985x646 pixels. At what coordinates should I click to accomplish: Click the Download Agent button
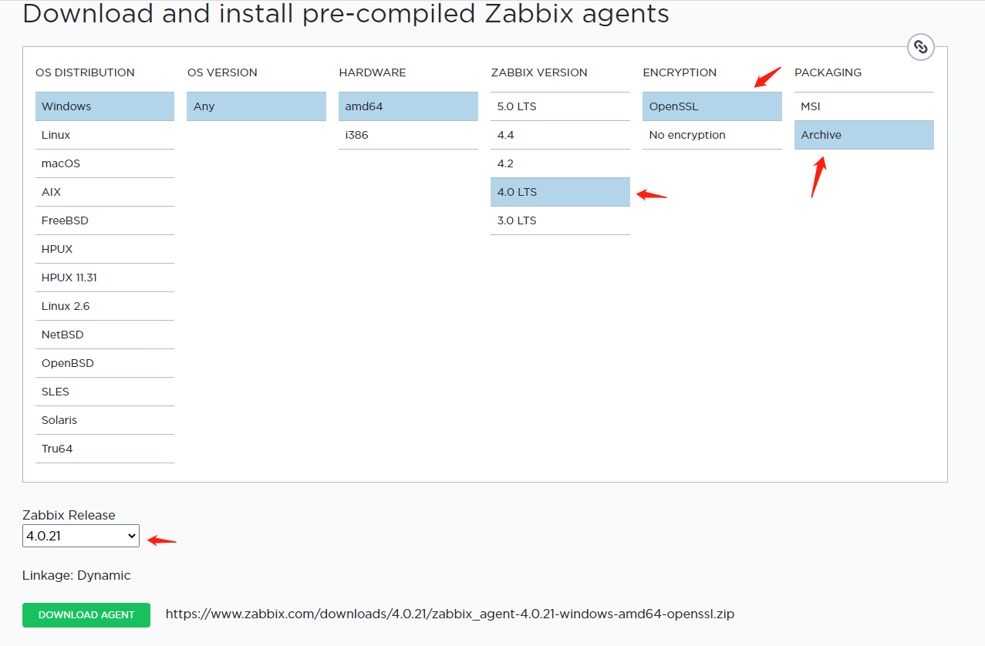[86, 614]
